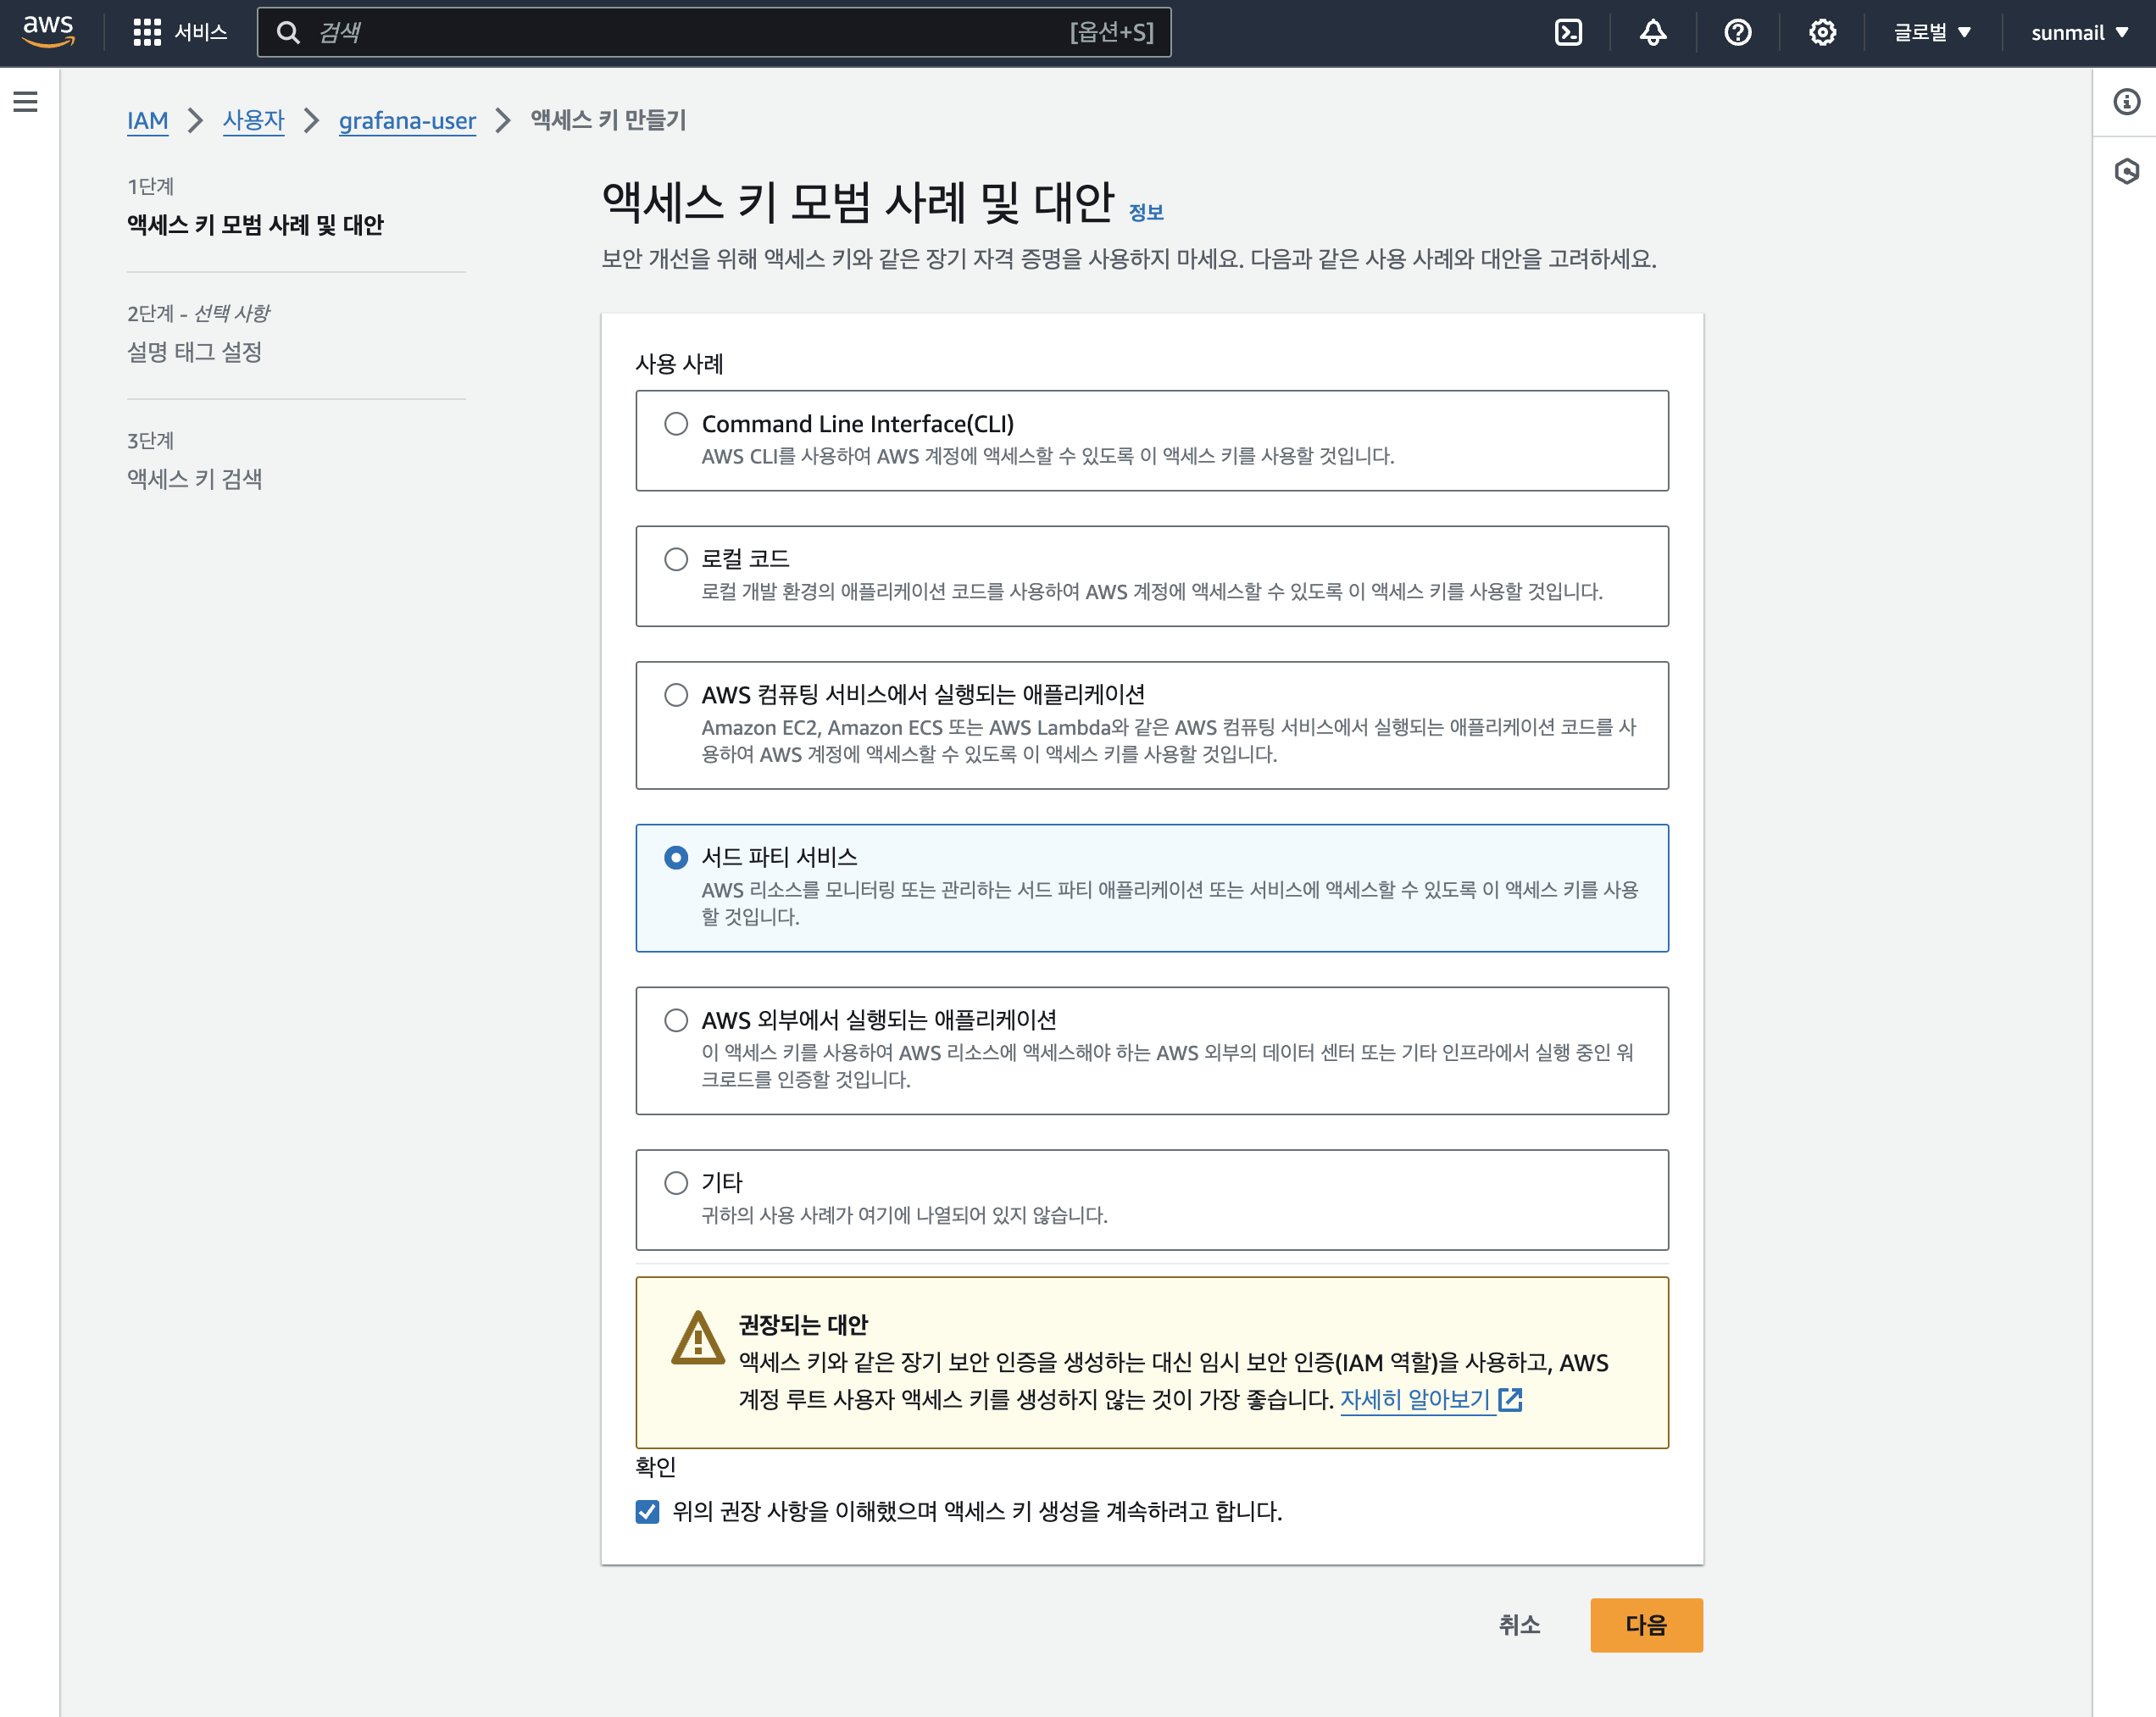Screen dimensions: 2156x1717
Task: Open the 글로벌 region dropdown
Action: [x=1932, y=33]
